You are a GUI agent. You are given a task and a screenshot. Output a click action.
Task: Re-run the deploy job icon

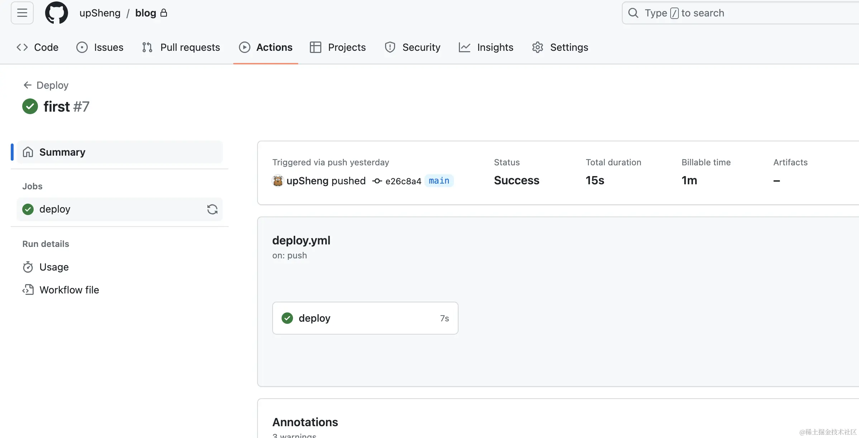click(x=212, y=209)
